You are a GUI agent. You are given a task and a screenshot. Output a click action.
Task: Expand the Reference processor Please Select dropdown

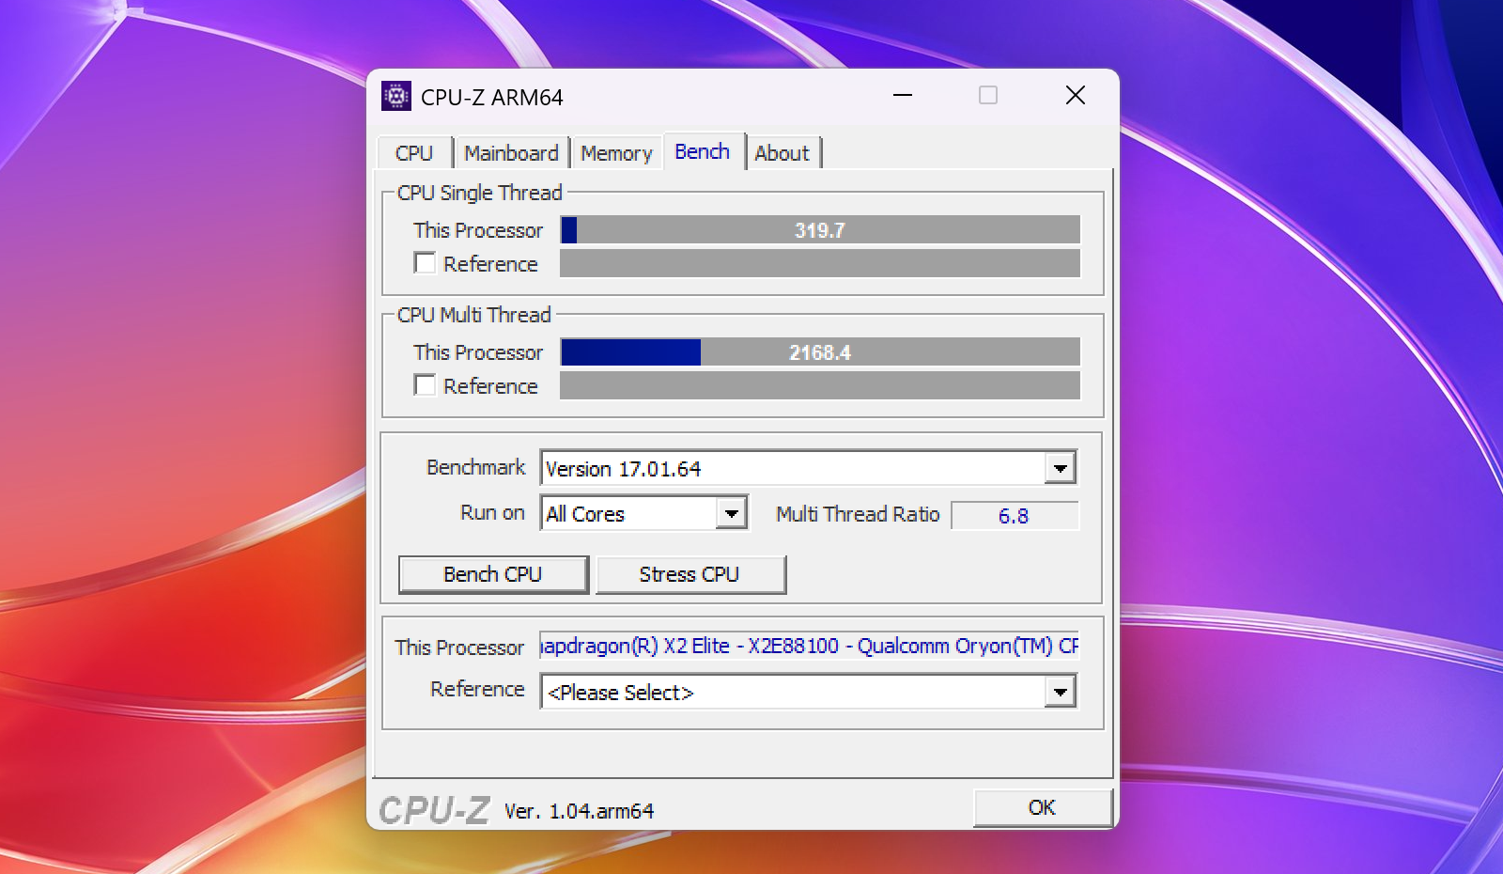1060,693
